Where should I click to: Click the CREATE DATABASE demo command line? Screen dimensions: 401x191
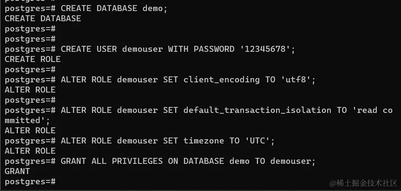tap(86, 8)
